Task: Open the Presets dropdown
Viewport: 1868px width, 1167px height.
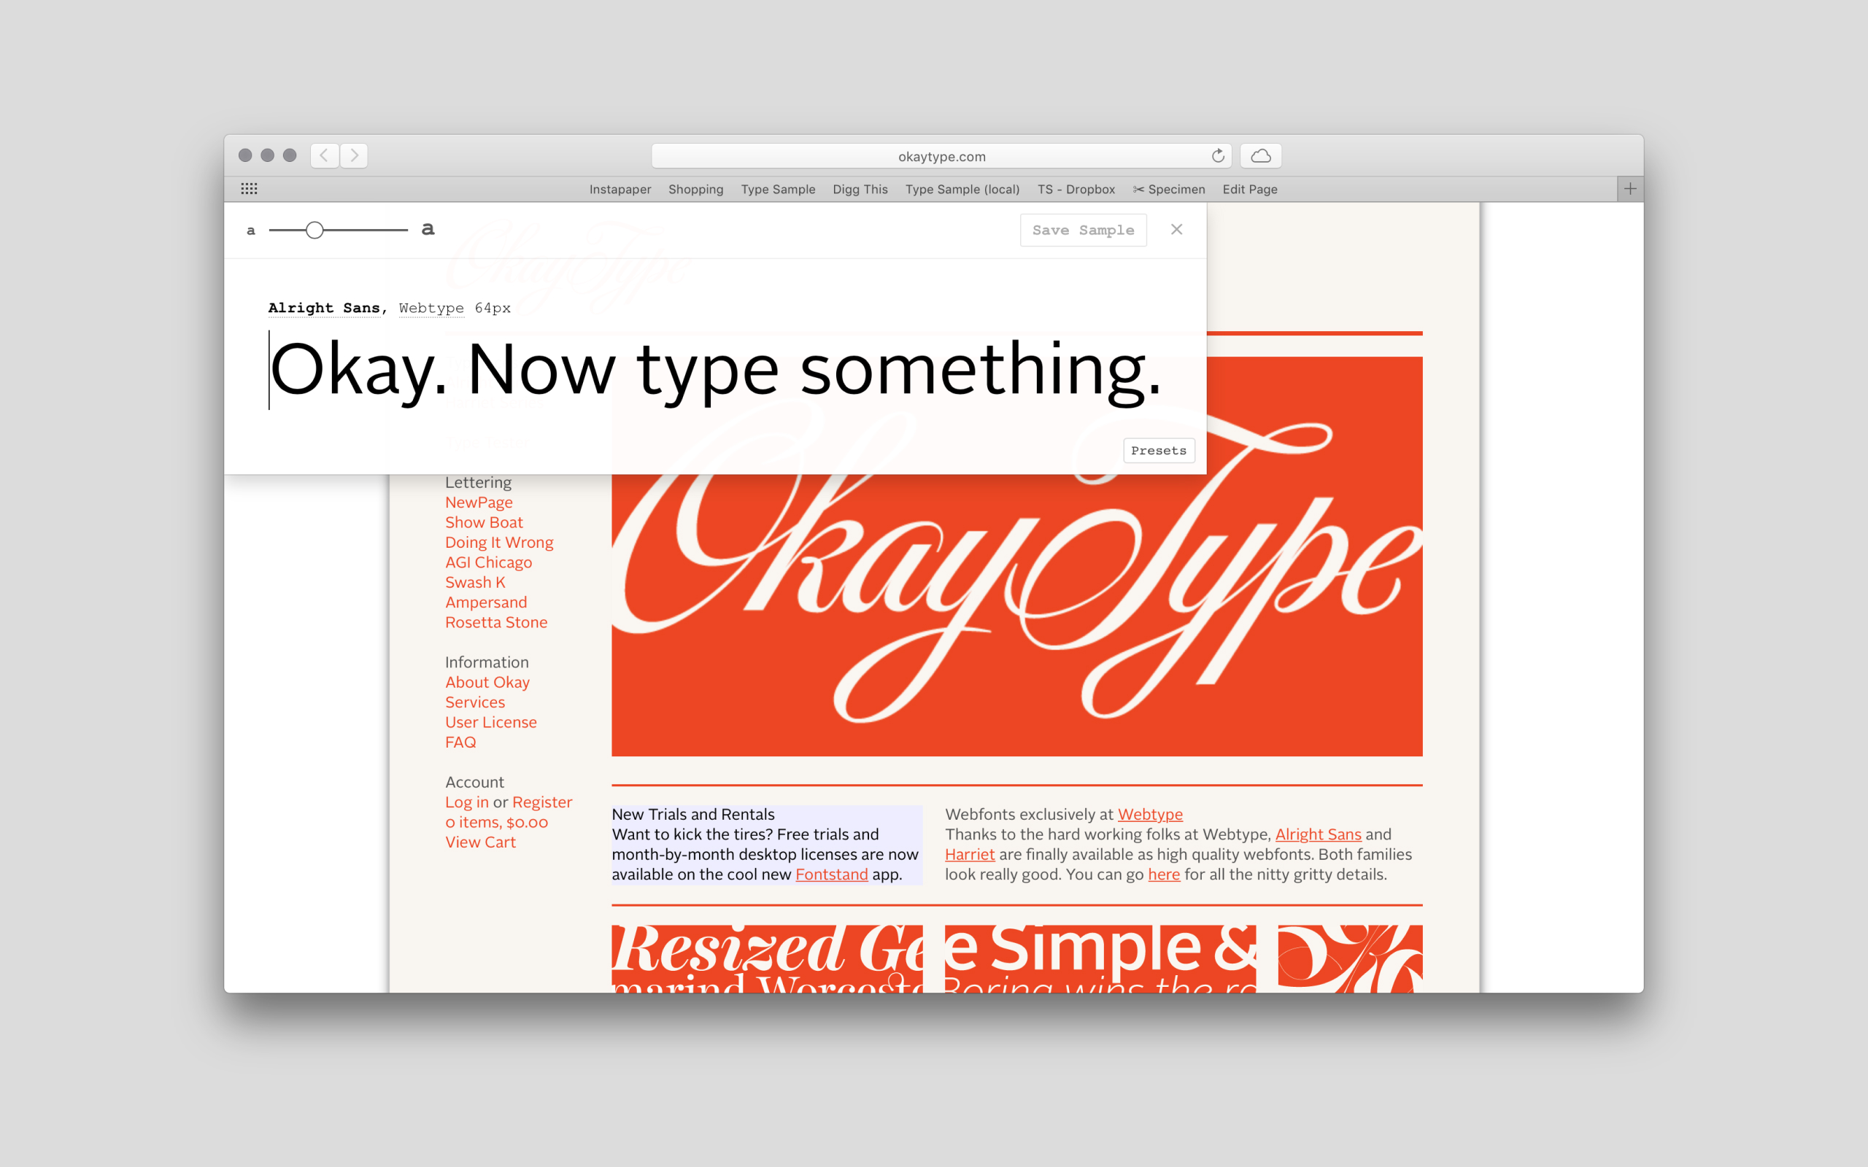Action: tap(1158, 451)
